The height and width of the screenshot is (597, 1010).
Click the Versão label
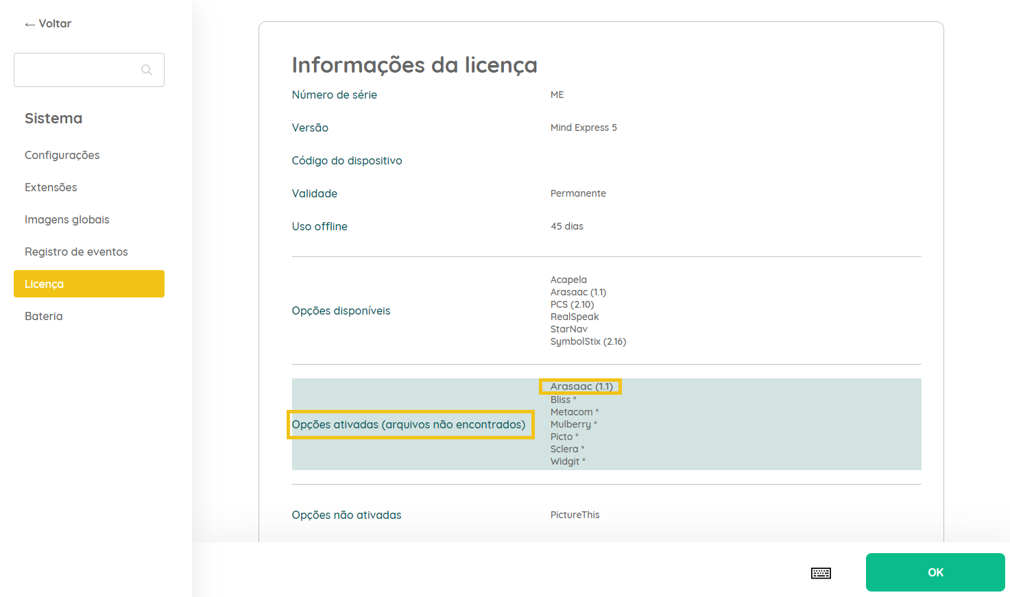tap(310, 127)
